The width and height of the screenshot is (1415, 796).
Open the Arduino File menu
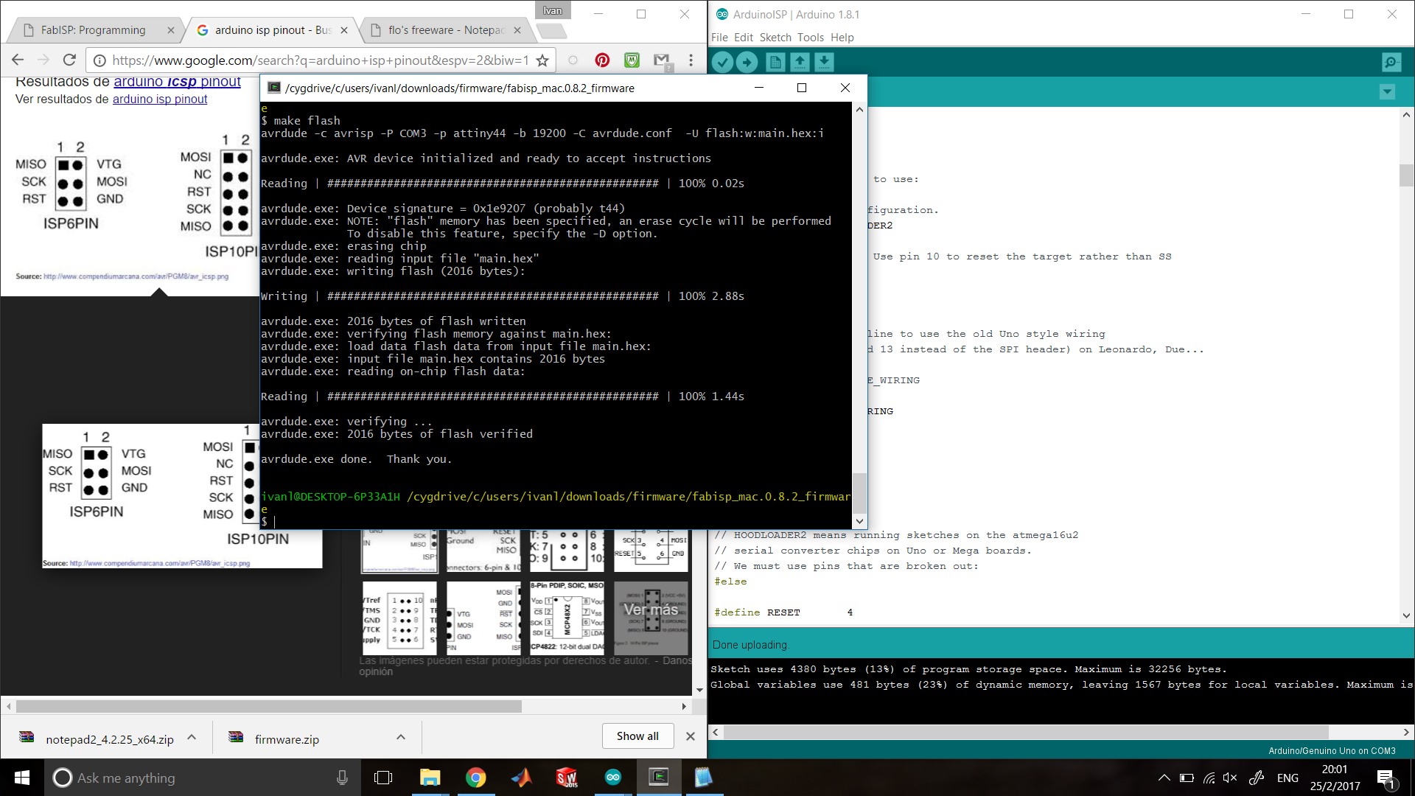[719, 38]
